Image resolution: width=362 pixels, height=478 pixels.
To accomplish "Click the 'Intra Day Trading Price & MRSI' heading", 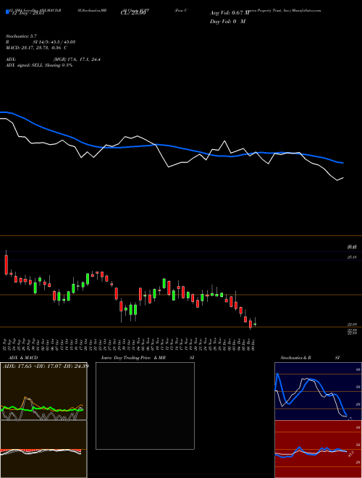I will (148, 358).
